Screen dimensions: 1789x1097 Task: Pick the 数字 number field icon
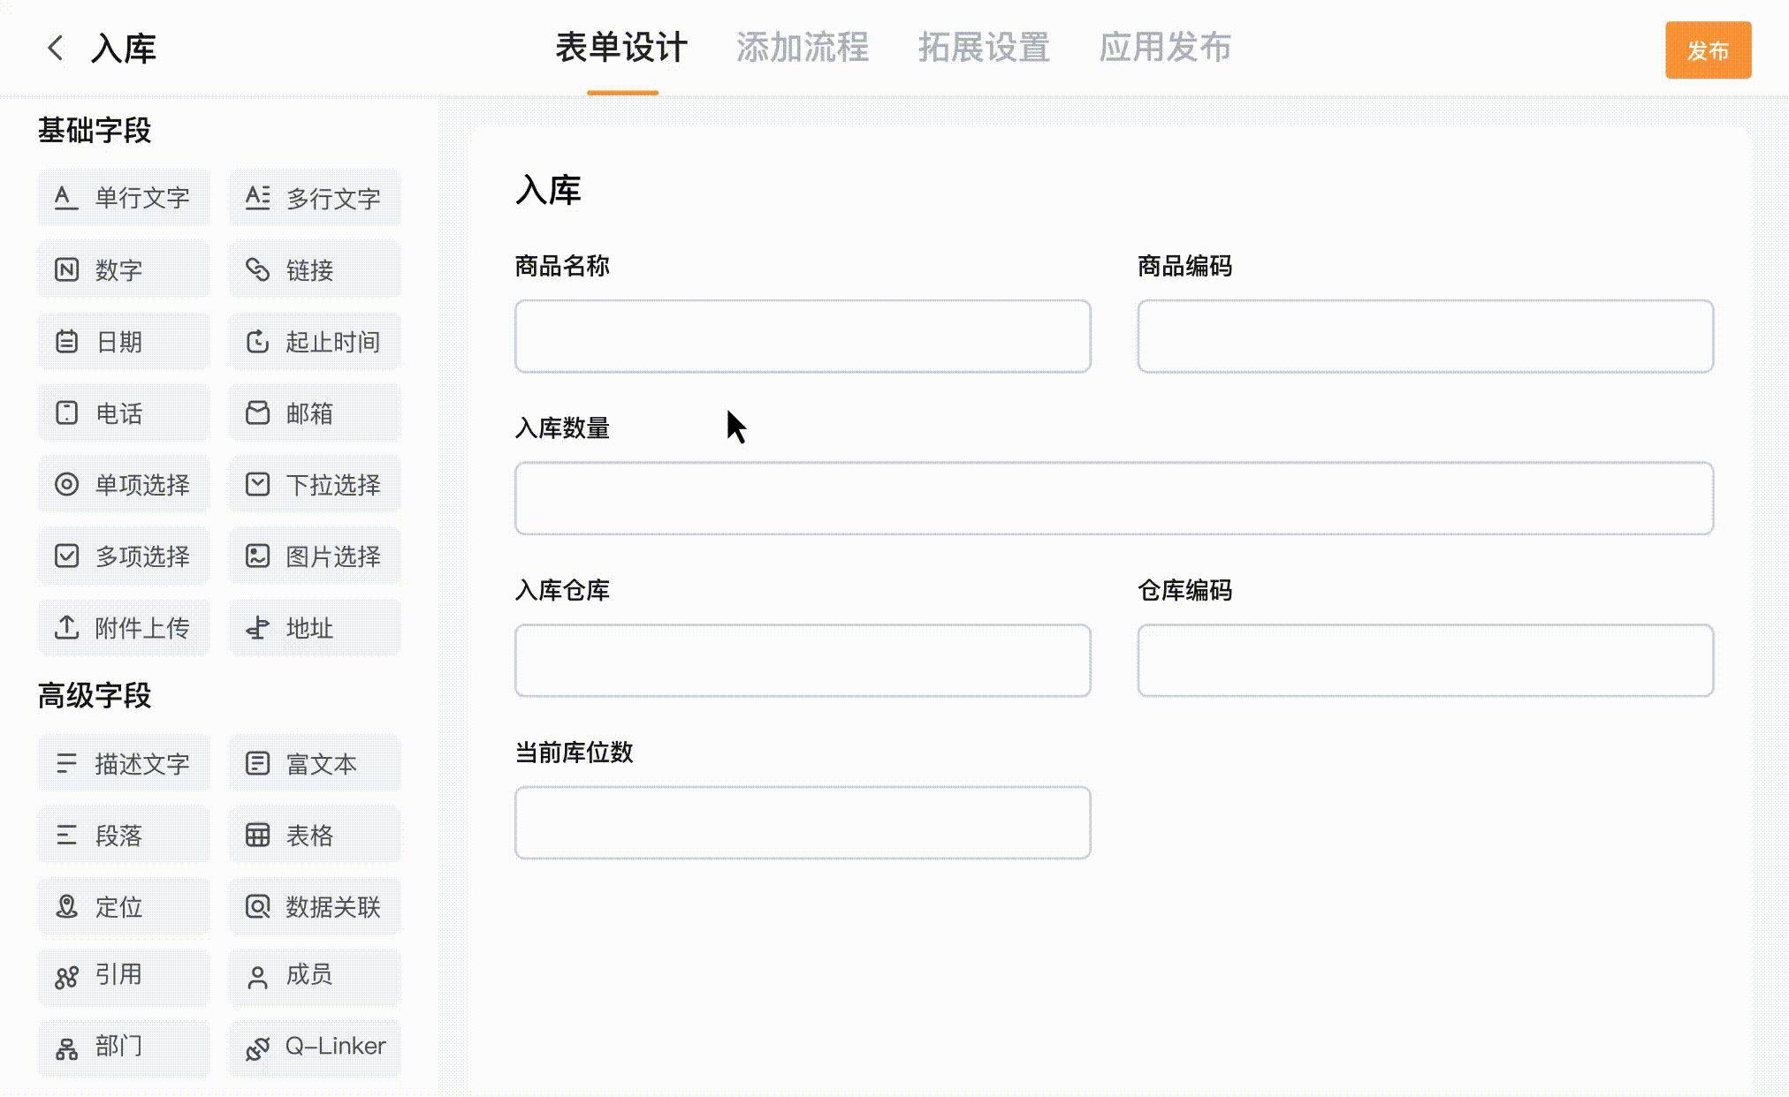(66, 269)
